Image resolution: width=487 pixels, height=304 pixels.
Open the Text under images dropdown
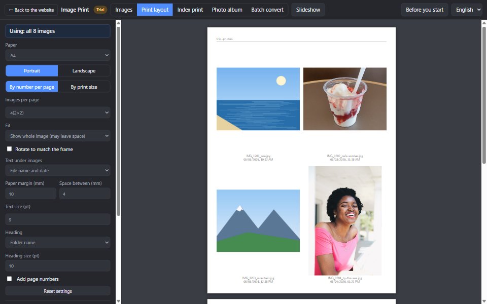tap(58, 170)
